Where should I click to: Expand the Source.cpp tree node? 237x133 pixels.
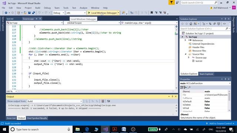188,58
